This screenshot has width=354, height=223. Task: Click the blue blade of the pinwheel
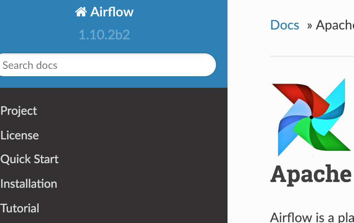pos(289,128)
